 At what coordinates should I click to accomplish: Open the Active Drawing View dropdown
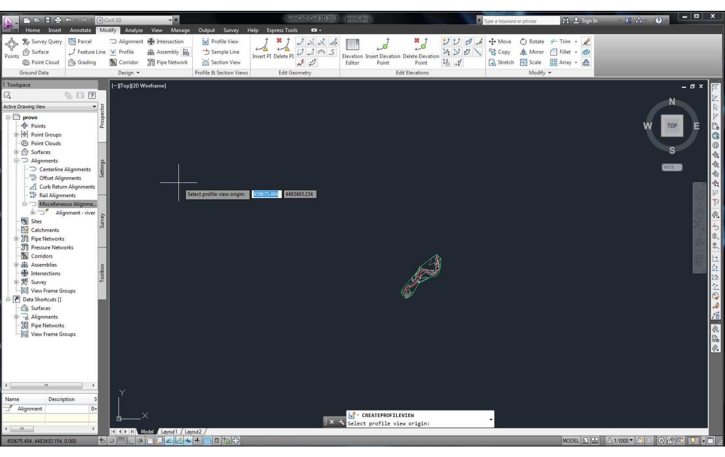point(94,106)
